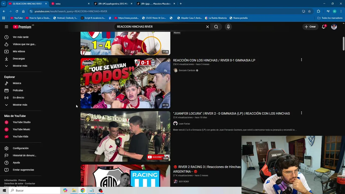Open the Windows Start menu
Screen dimensions: 345x194
[4, 190]
